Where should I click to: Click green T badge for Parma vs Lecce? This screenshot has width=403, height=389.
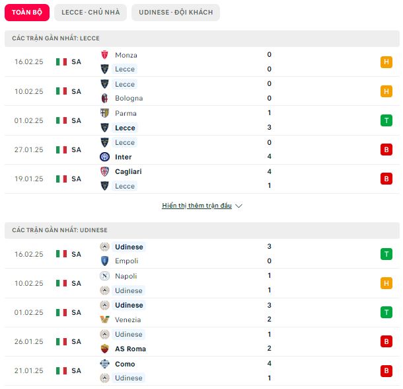coord(386,120)
